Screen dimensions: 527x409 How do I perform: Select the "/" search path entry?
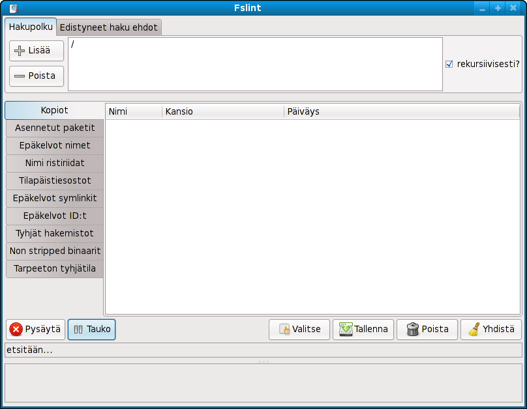(x=72, y=44)
